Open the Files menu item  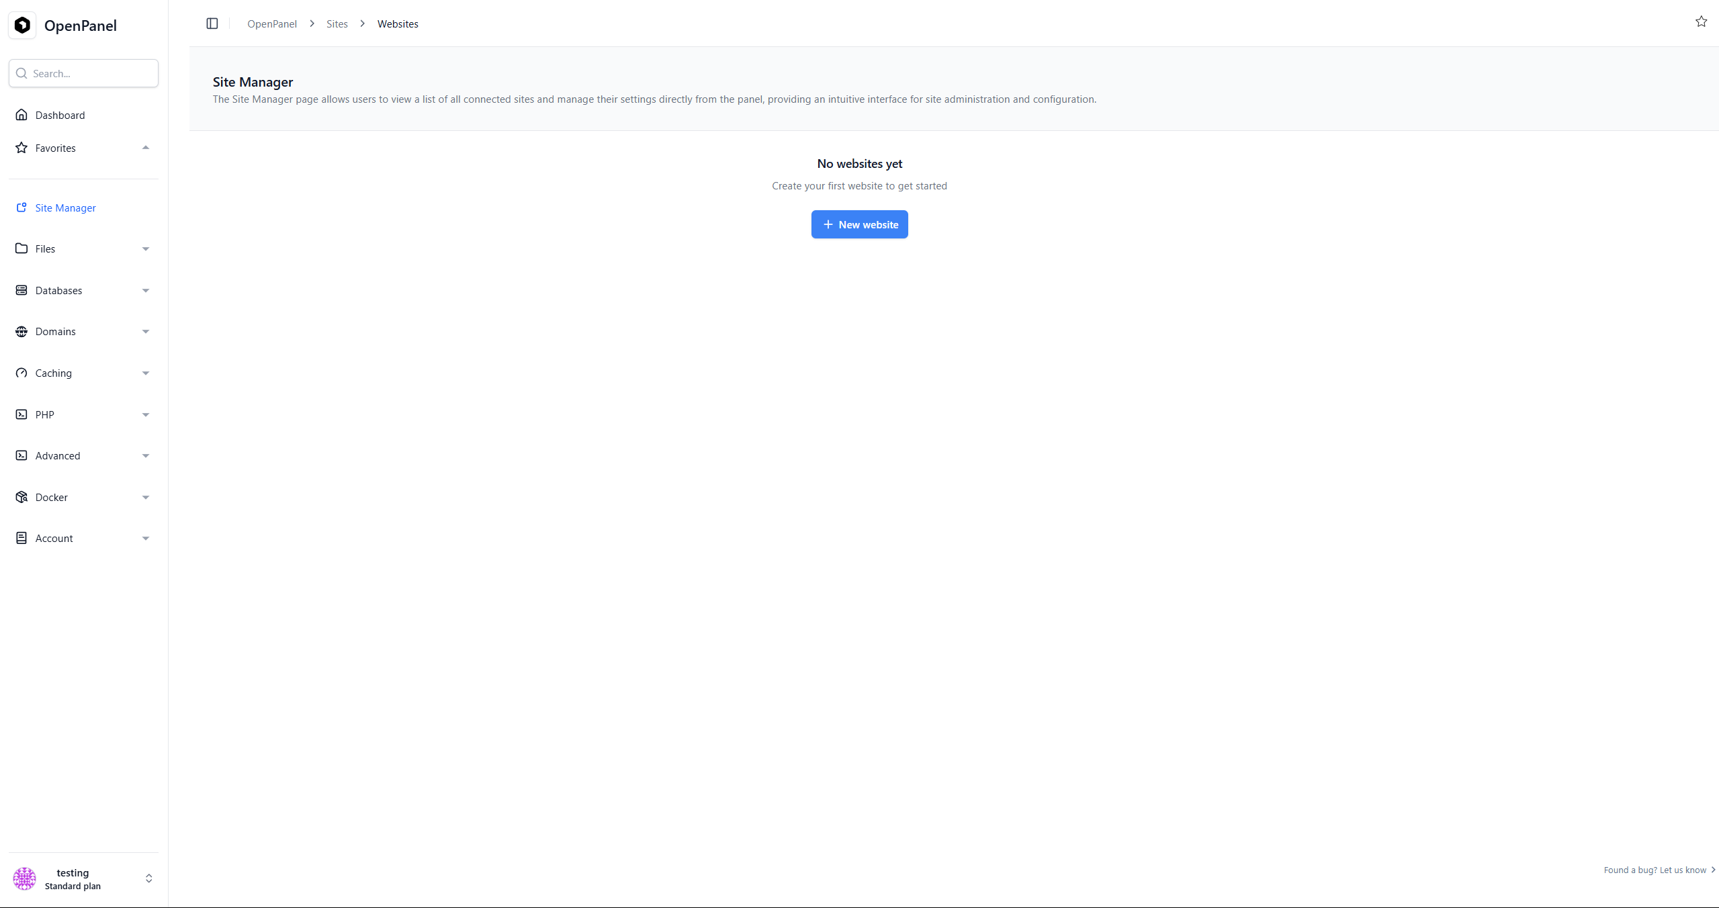(x=83, y=248)
